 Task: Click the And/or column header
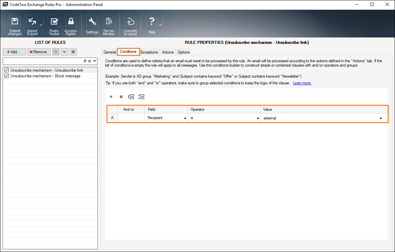131,109
